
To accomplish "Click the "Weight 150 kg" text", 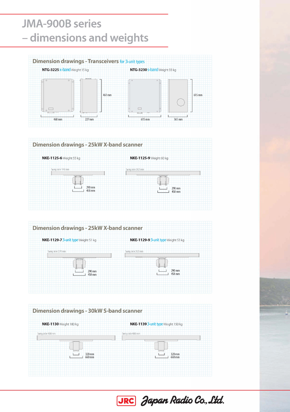I will click(173, 324).
